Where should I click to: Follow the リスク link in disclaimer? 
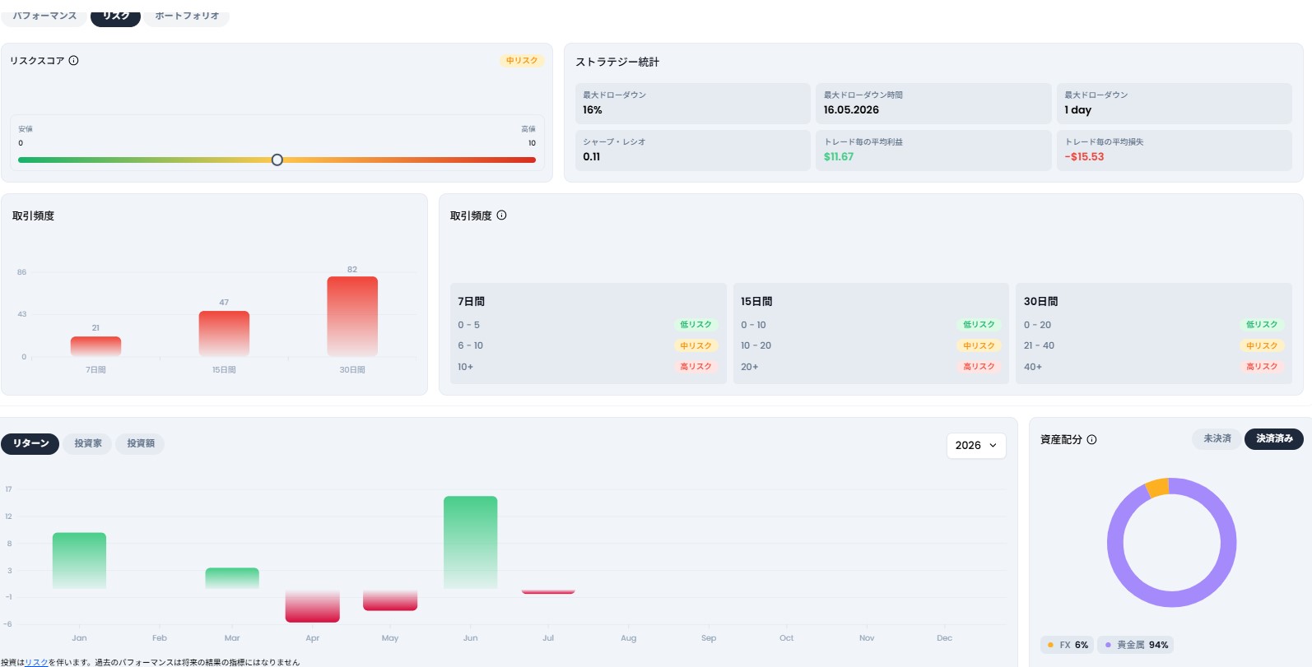coord(36,662)
